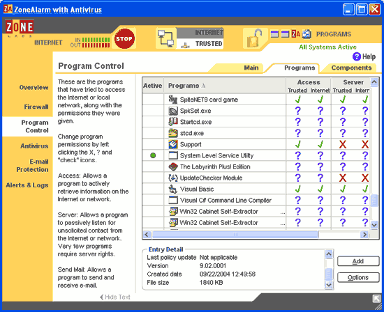Click the Startcd.exe program icon

173,122
